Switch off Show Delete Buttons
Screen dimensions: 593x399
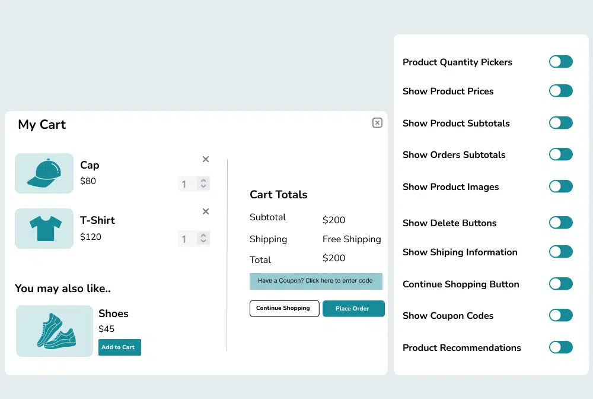coord(560,223)
